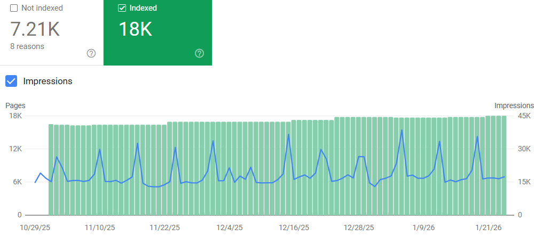Click the 18K indexed count
Image resolution: width=534 pixels, height=236 pixels.
135,29
